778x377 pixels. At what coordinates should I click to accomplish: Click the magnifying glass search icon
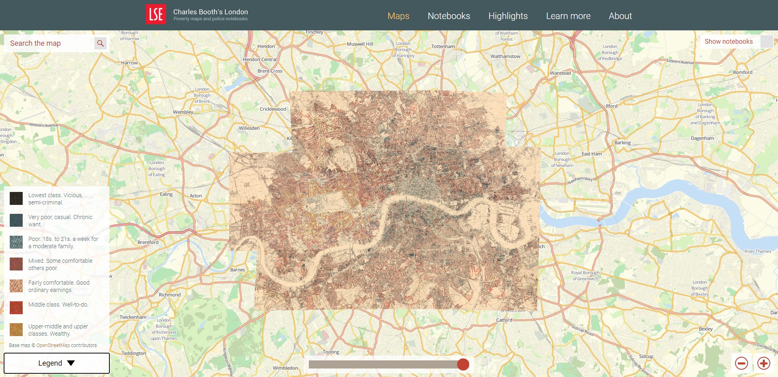[x=100, y=43]
